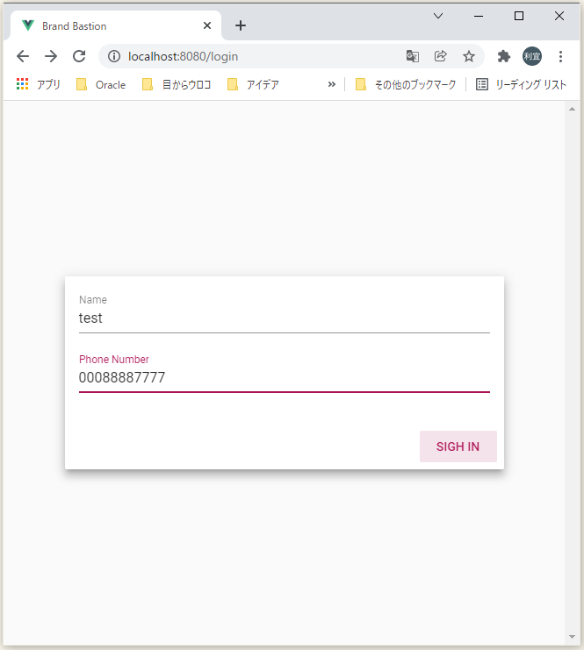Open the Google Translate page option
The image size is (584, 650).
tap(413, 56)
